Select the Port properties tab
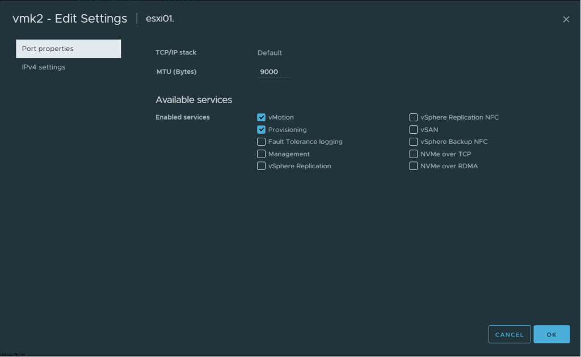Viewport: 581px width, 357px height. 68,49
